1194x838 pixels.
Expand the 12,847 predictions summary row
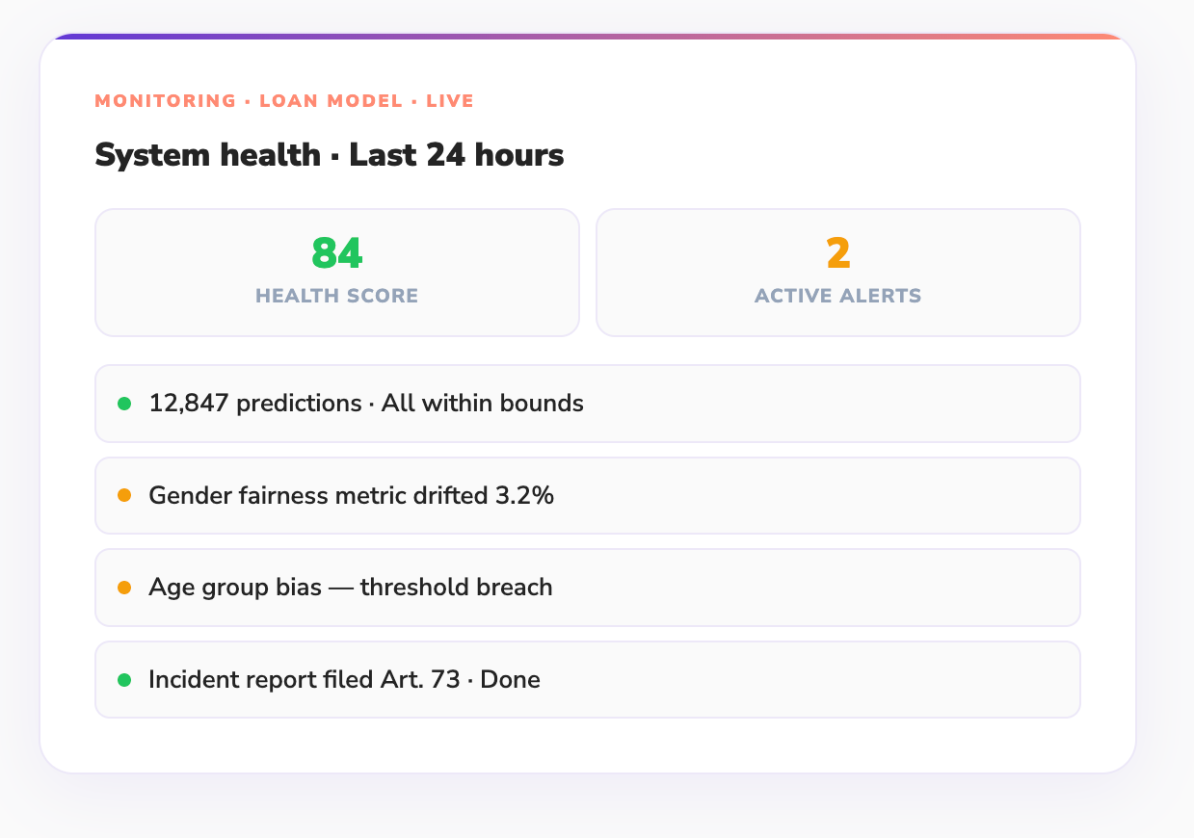(588, 404)
